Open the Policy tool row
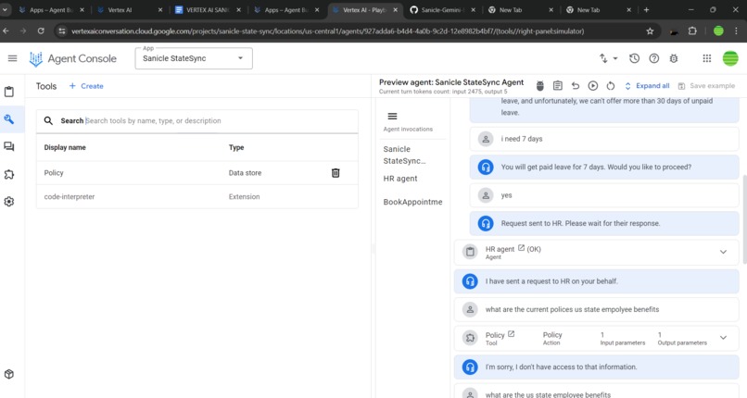This screenshot has height=398, width=747. (x=196, y=173)
